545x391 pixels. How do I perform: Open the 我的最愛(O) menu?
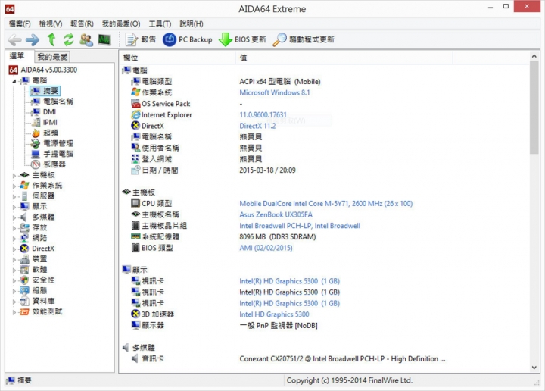[121, 23]
